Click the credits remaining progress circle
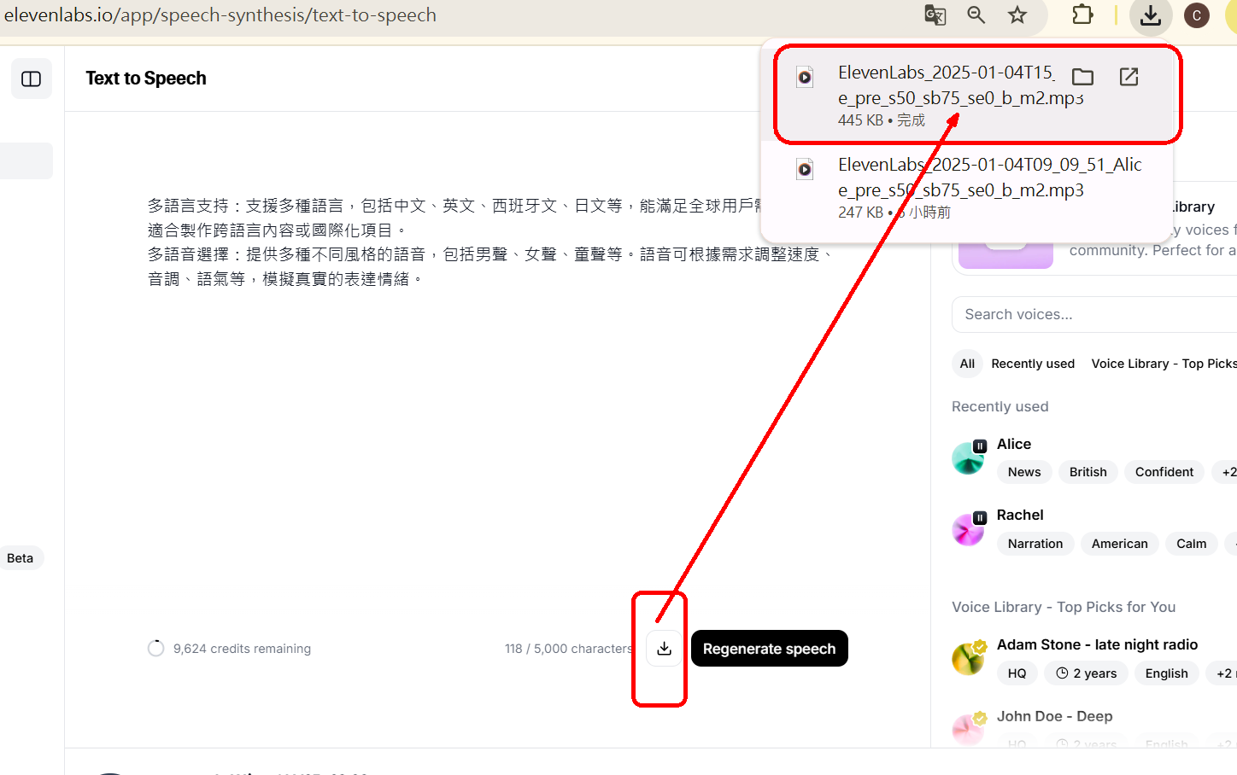 pyautogui.click(x=155, y=649)
